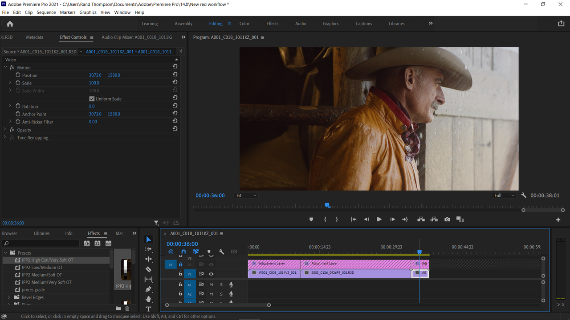This screenshot has height=320, width=570.
Task: Click the Export Frame camera icon
Action: click(x=447, y=220)
